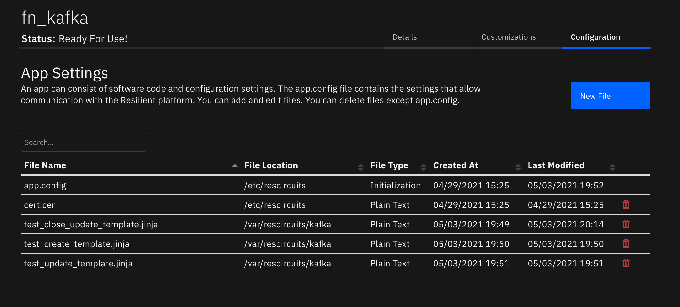Sort by File Location arrows

360,167
